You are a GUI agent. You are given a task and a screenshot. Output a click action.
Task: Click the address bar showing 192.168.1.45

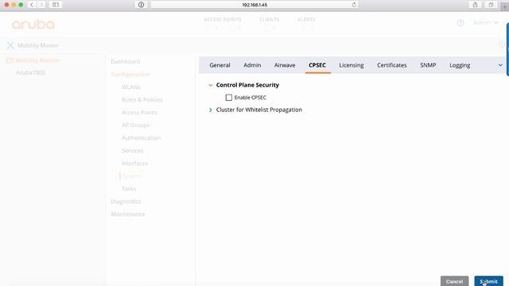coord(254,5)
